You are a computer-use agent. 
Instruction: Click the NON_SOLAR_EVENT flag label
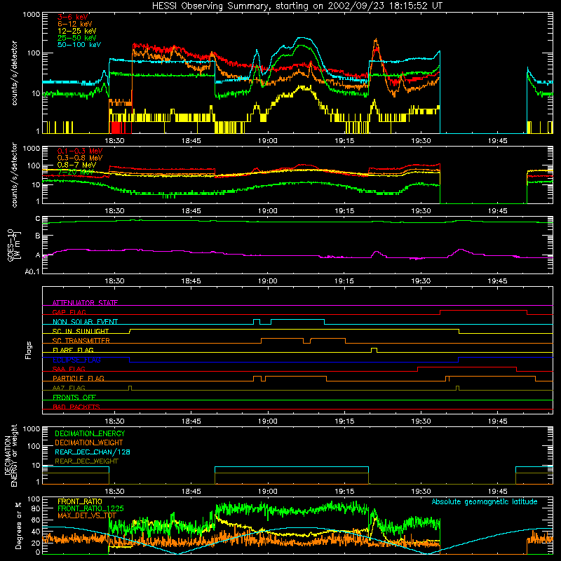(x=85, y=322)
